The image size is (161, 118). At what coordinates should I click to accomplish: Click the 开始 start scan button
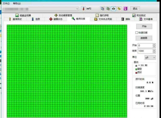(144, 26)
